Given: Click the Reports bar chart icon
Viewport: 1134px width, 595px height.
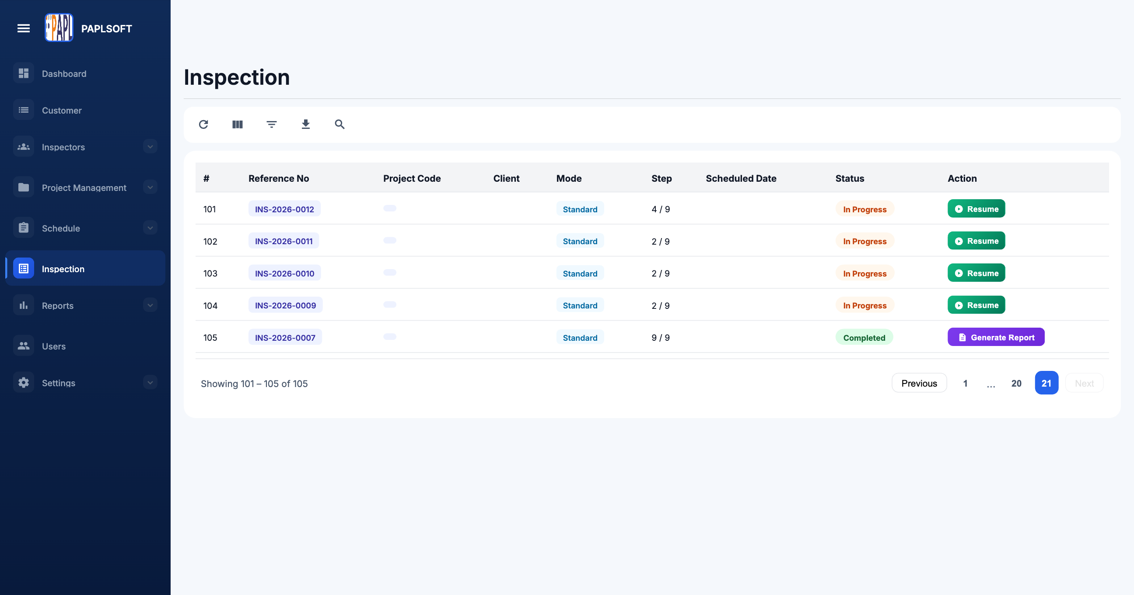Looking at the screenshot, I should 24,305.
